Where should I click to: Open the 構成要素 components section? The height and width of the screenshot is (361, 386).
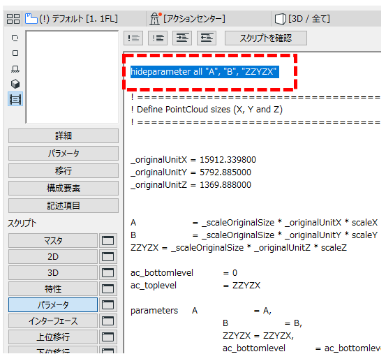pyautogui.click(x=64, y=188)
